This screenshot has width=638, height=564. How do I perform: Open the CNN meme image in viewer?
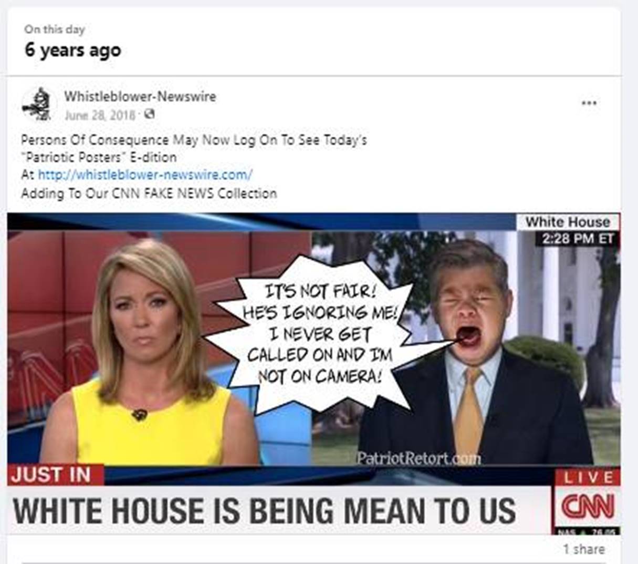pyautogui.click(x=313, y=374)
